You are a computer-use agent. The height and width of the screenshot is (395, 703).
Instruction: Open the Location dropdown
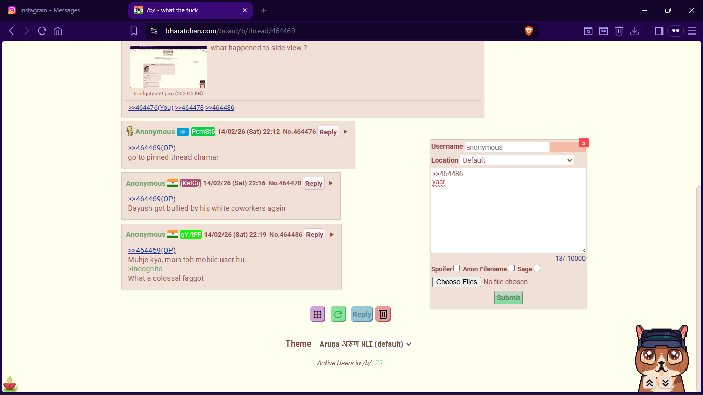click(x=517, y=160)
